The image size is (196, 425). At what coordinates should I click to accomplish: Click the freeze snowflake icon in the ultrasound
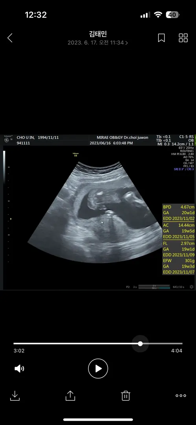click(191, 287)
